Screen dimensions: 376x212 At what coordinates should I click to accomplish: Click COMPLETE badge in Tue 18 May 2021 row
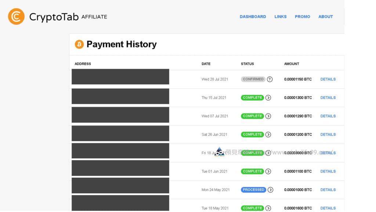[253, 208]
